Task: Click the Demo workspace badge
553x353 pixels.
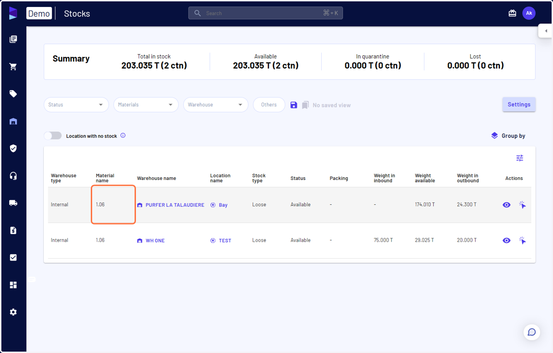Action: click(x=39, y=13)
